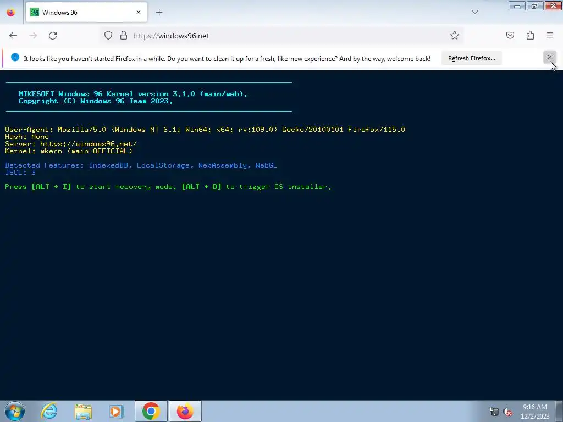View site security via padlock icon

coord(124,36)
